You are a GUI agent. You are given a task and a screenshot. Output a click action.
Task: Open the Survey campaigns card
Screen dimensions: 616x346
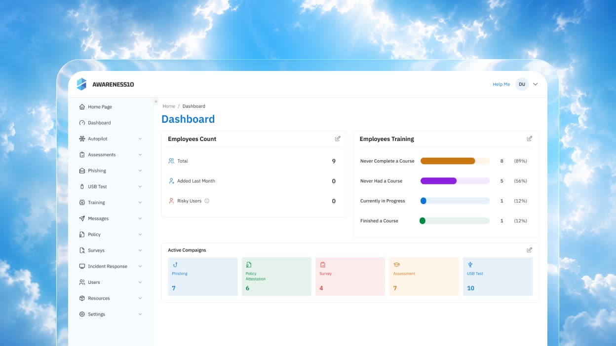(350, 277)
